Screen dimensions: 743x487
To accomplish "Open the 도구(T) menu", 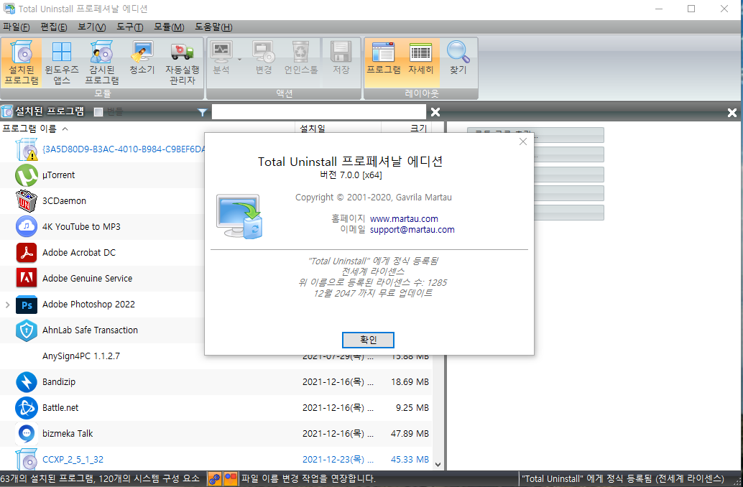I will pos(130,27).
